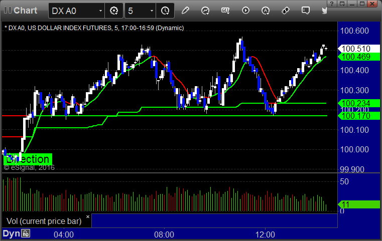Select the pencil drawing tools icon

(x=185, y=11)
